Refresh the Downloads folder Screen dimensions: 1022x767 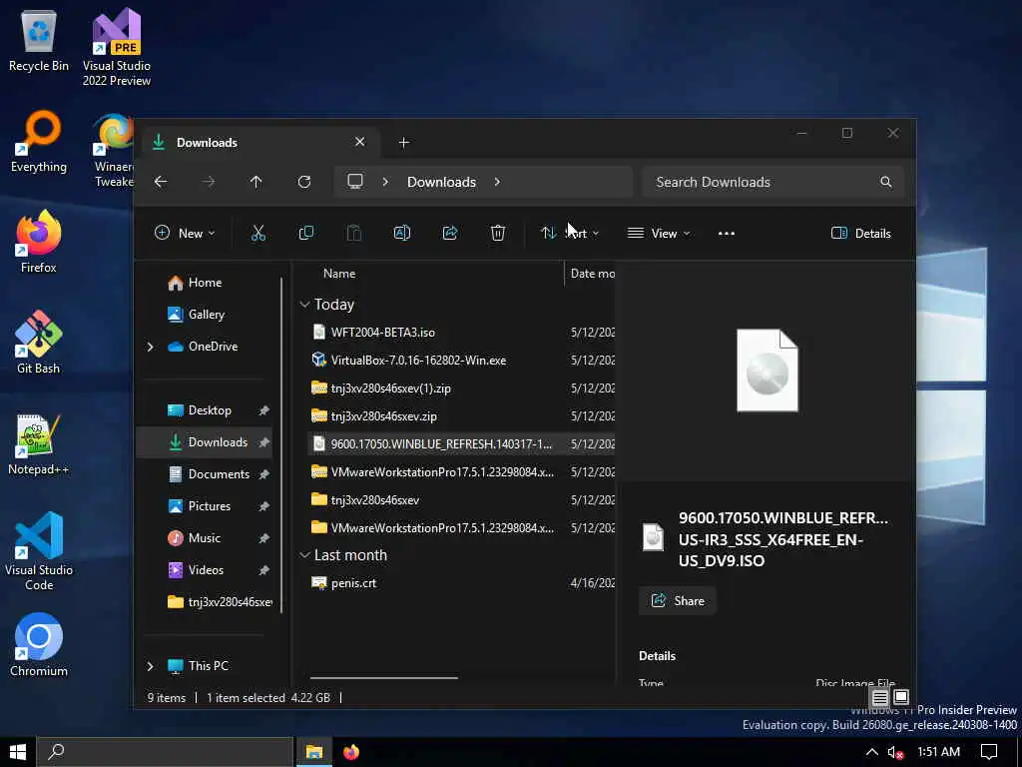304,182
